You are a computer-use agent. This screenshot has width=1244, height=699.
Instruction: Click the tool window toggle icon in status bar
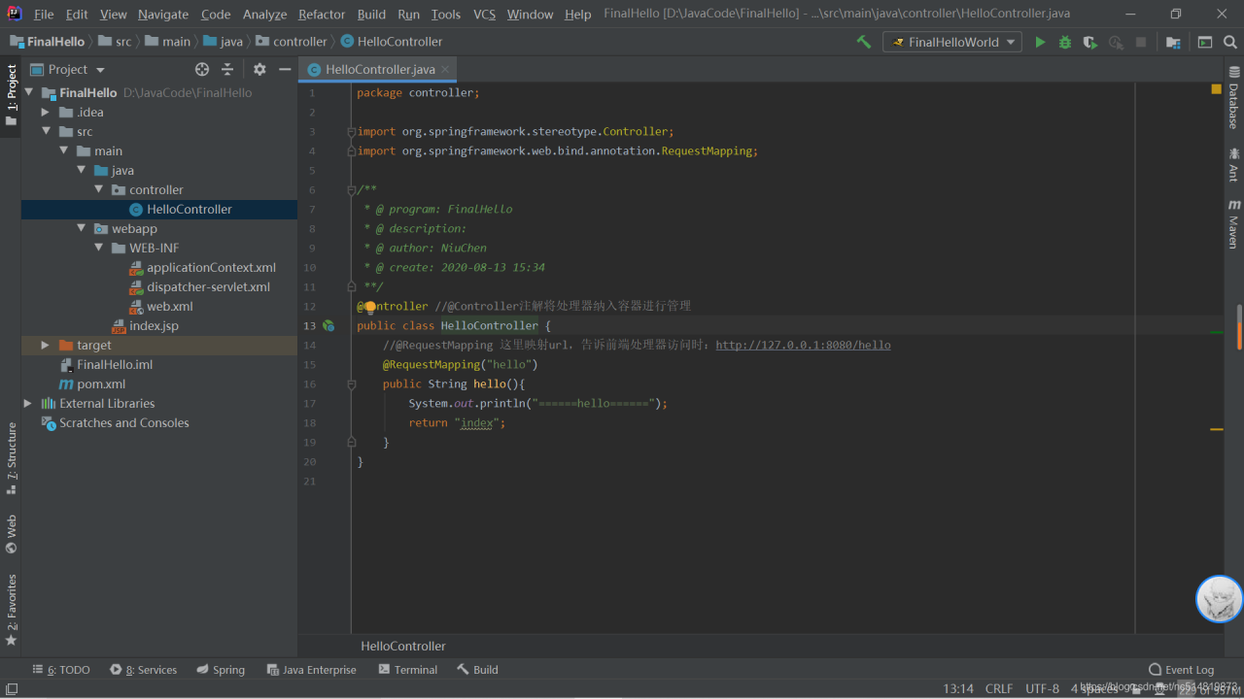[12, 688]
